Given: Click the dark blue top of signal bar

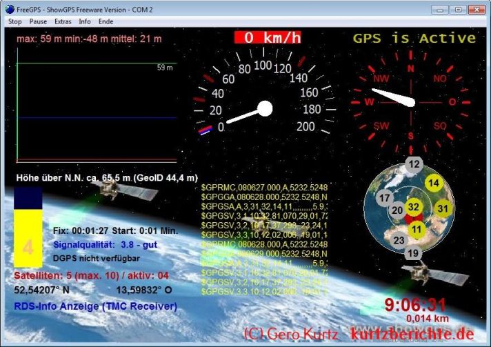Looking at the screenshot, I should pyautogui.click(x=28, y=198).
